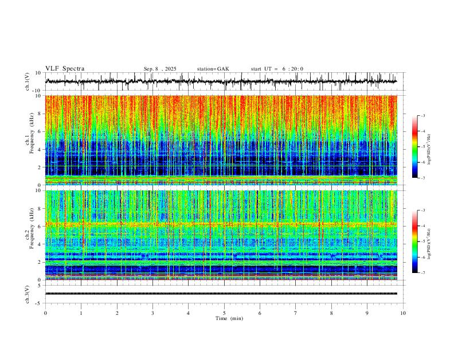Image resolution: width=454 pixels, height=351 pixels.
Task: Click the 'Time (min)' x-axis label
Action: 229,318
